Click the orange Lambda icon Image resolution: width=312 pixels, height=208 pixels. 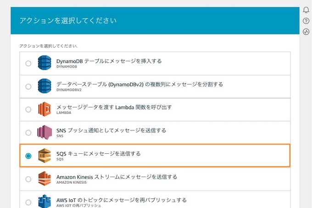(x=45, y=109)
